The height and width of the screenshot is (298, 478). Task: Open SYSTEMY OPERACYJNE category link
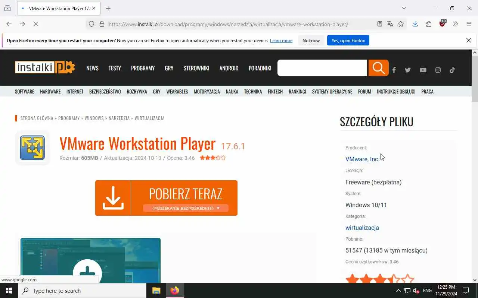[x=332, y=92]
